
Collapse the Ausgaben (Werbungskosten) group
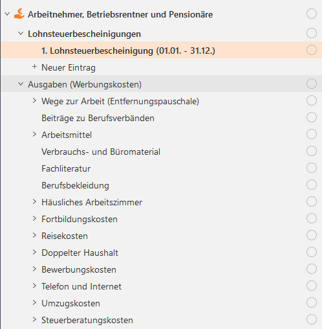click(21, 84)
